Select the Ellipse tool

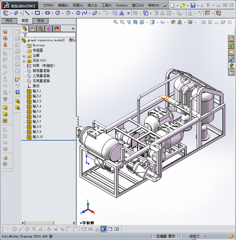coord(95,13)
